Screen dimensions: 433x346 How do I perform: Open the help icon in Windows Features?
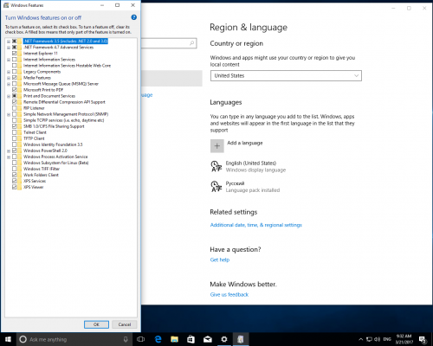tap(133, 17)
